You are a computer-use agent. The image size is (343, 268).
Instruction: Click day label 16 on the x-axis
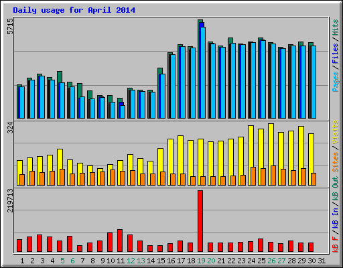click(x=171, y=261)
